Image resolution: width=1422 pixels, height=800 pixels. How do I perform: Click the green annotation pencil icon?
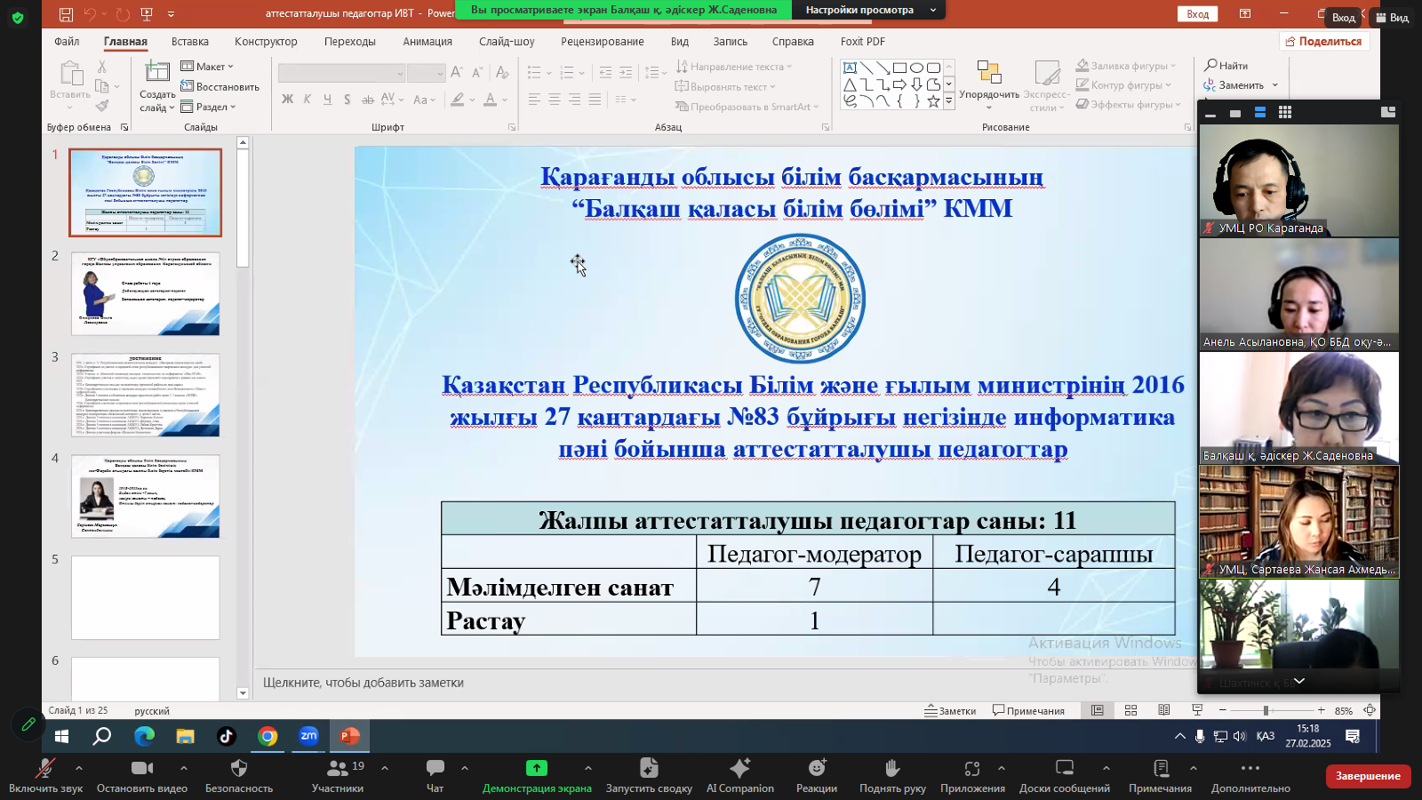[28, 724]
